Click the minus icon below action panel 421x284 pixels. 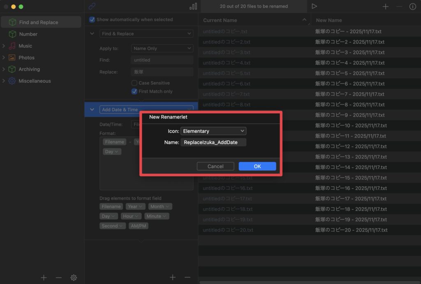(x=187, y=277)
